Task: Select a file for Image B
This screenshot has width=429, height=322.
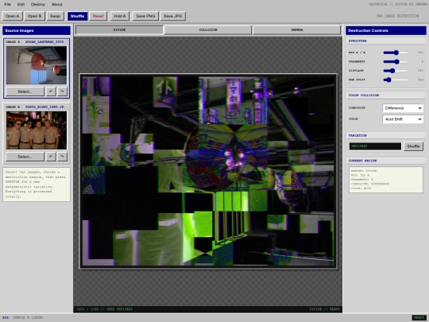Action: pyautogui.click(x=25, y=157)
